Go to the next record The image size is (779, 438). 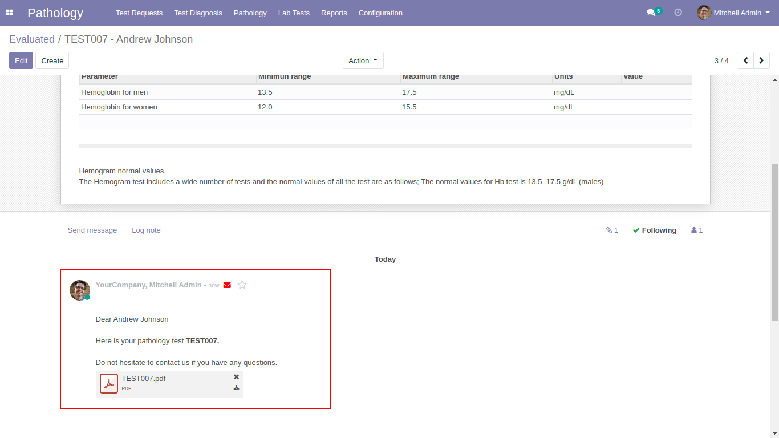[x=761, y=60]
